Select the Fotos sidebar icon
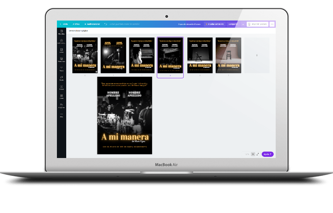Image resolution: width=333 pixels, height=213 pixels. coord(62,50)
